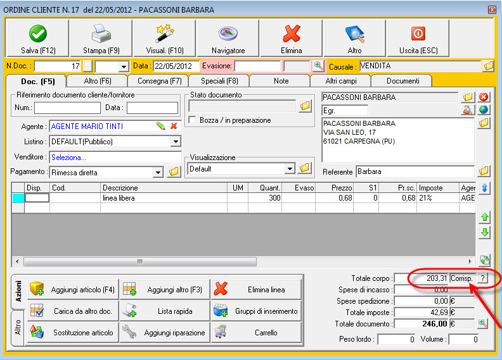The width and height of the screenshot is (502, 360).
Task: Expand the Visualizzazione Default dropdown
Action: click(290, 168)
